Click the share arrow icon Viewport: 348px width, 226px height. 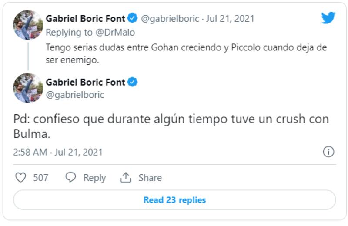coord(126,177)
